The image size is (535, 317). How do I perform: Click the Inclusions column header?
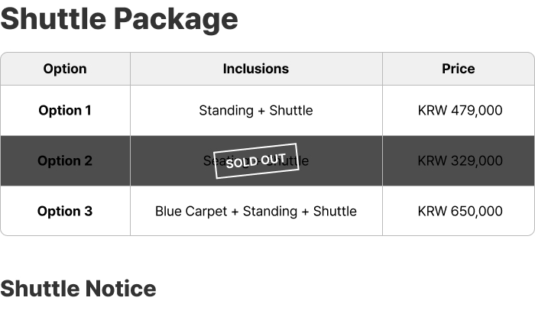256,69
